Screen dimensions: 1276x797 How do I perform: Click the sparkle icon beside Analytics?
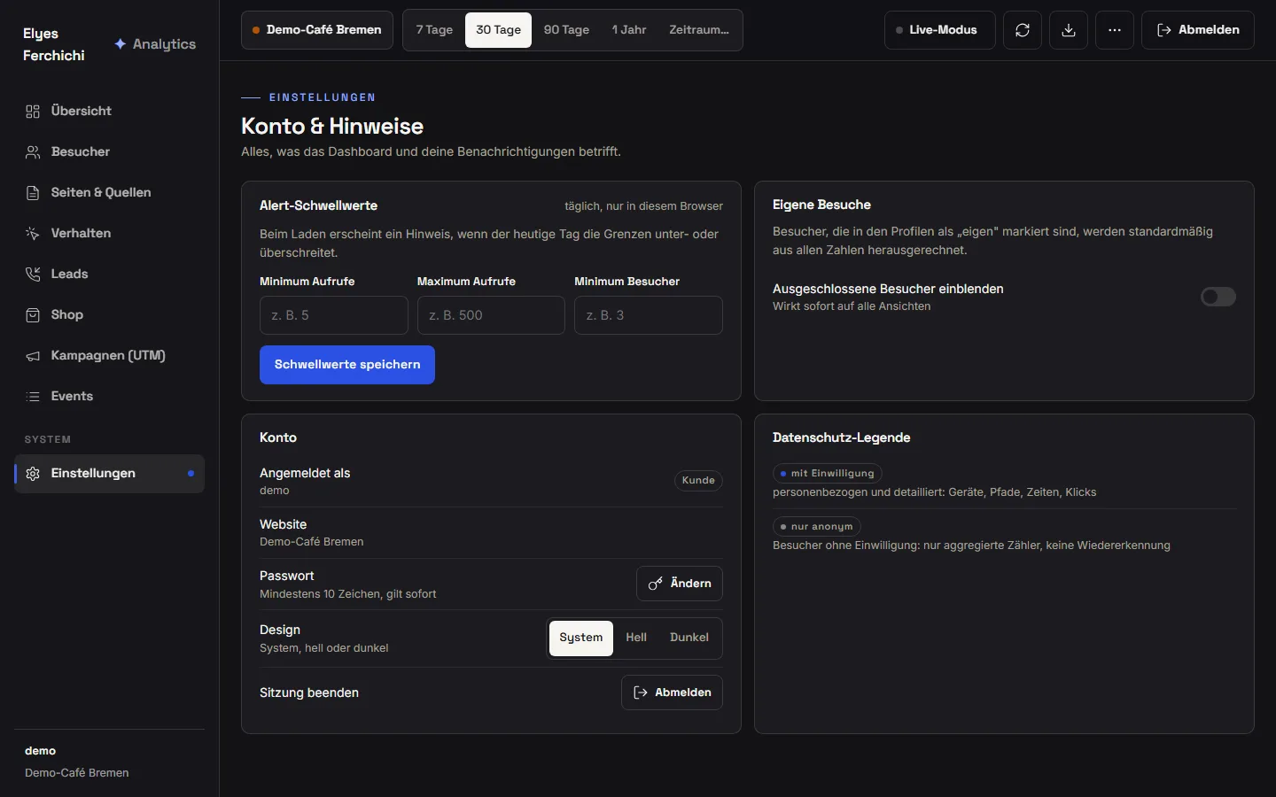[121, 44]
